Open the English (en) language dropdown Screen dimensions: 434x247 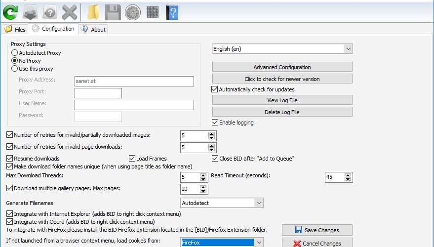(x=282, y=49)
